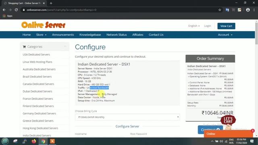Click the taskbar clock showing 05:56 PM
This screenshot has height=145, width=258.
pos(241,141)
